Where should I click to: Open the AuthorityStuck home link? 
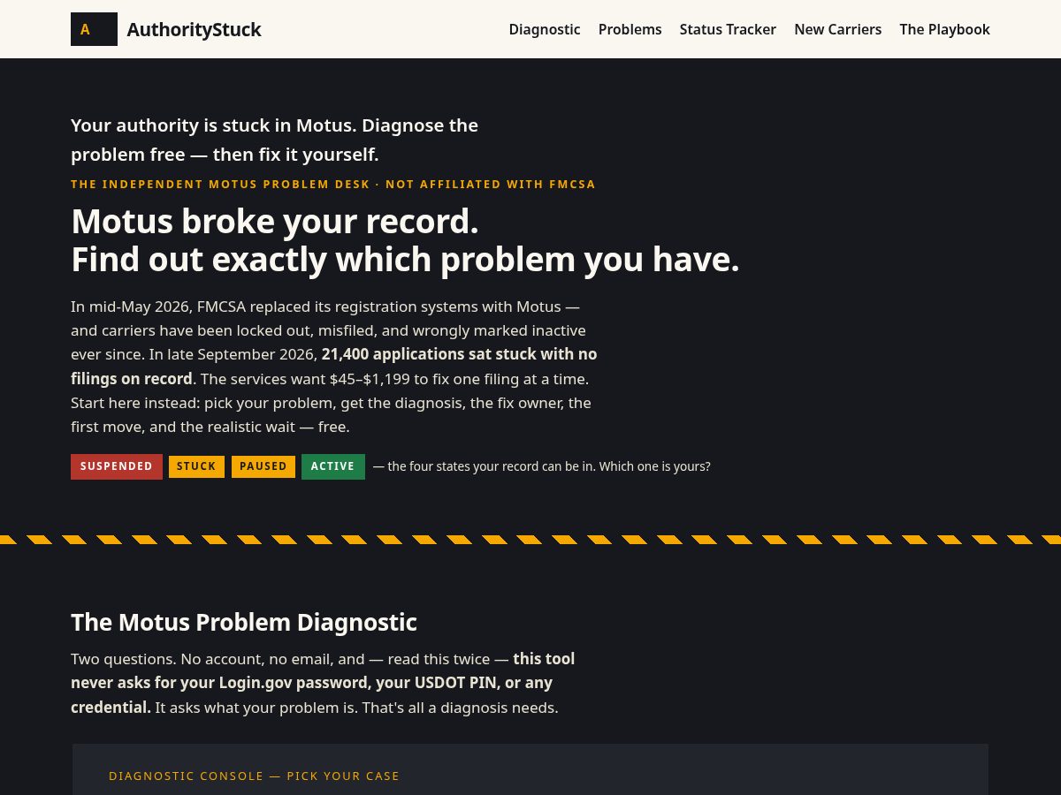[x=166, y=29]
